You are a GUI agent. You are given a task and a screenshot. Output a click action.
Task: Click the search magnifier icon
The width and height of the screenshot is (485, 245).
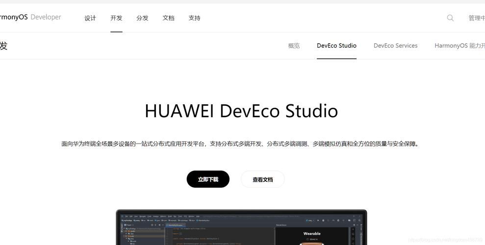tap(450, 18)
